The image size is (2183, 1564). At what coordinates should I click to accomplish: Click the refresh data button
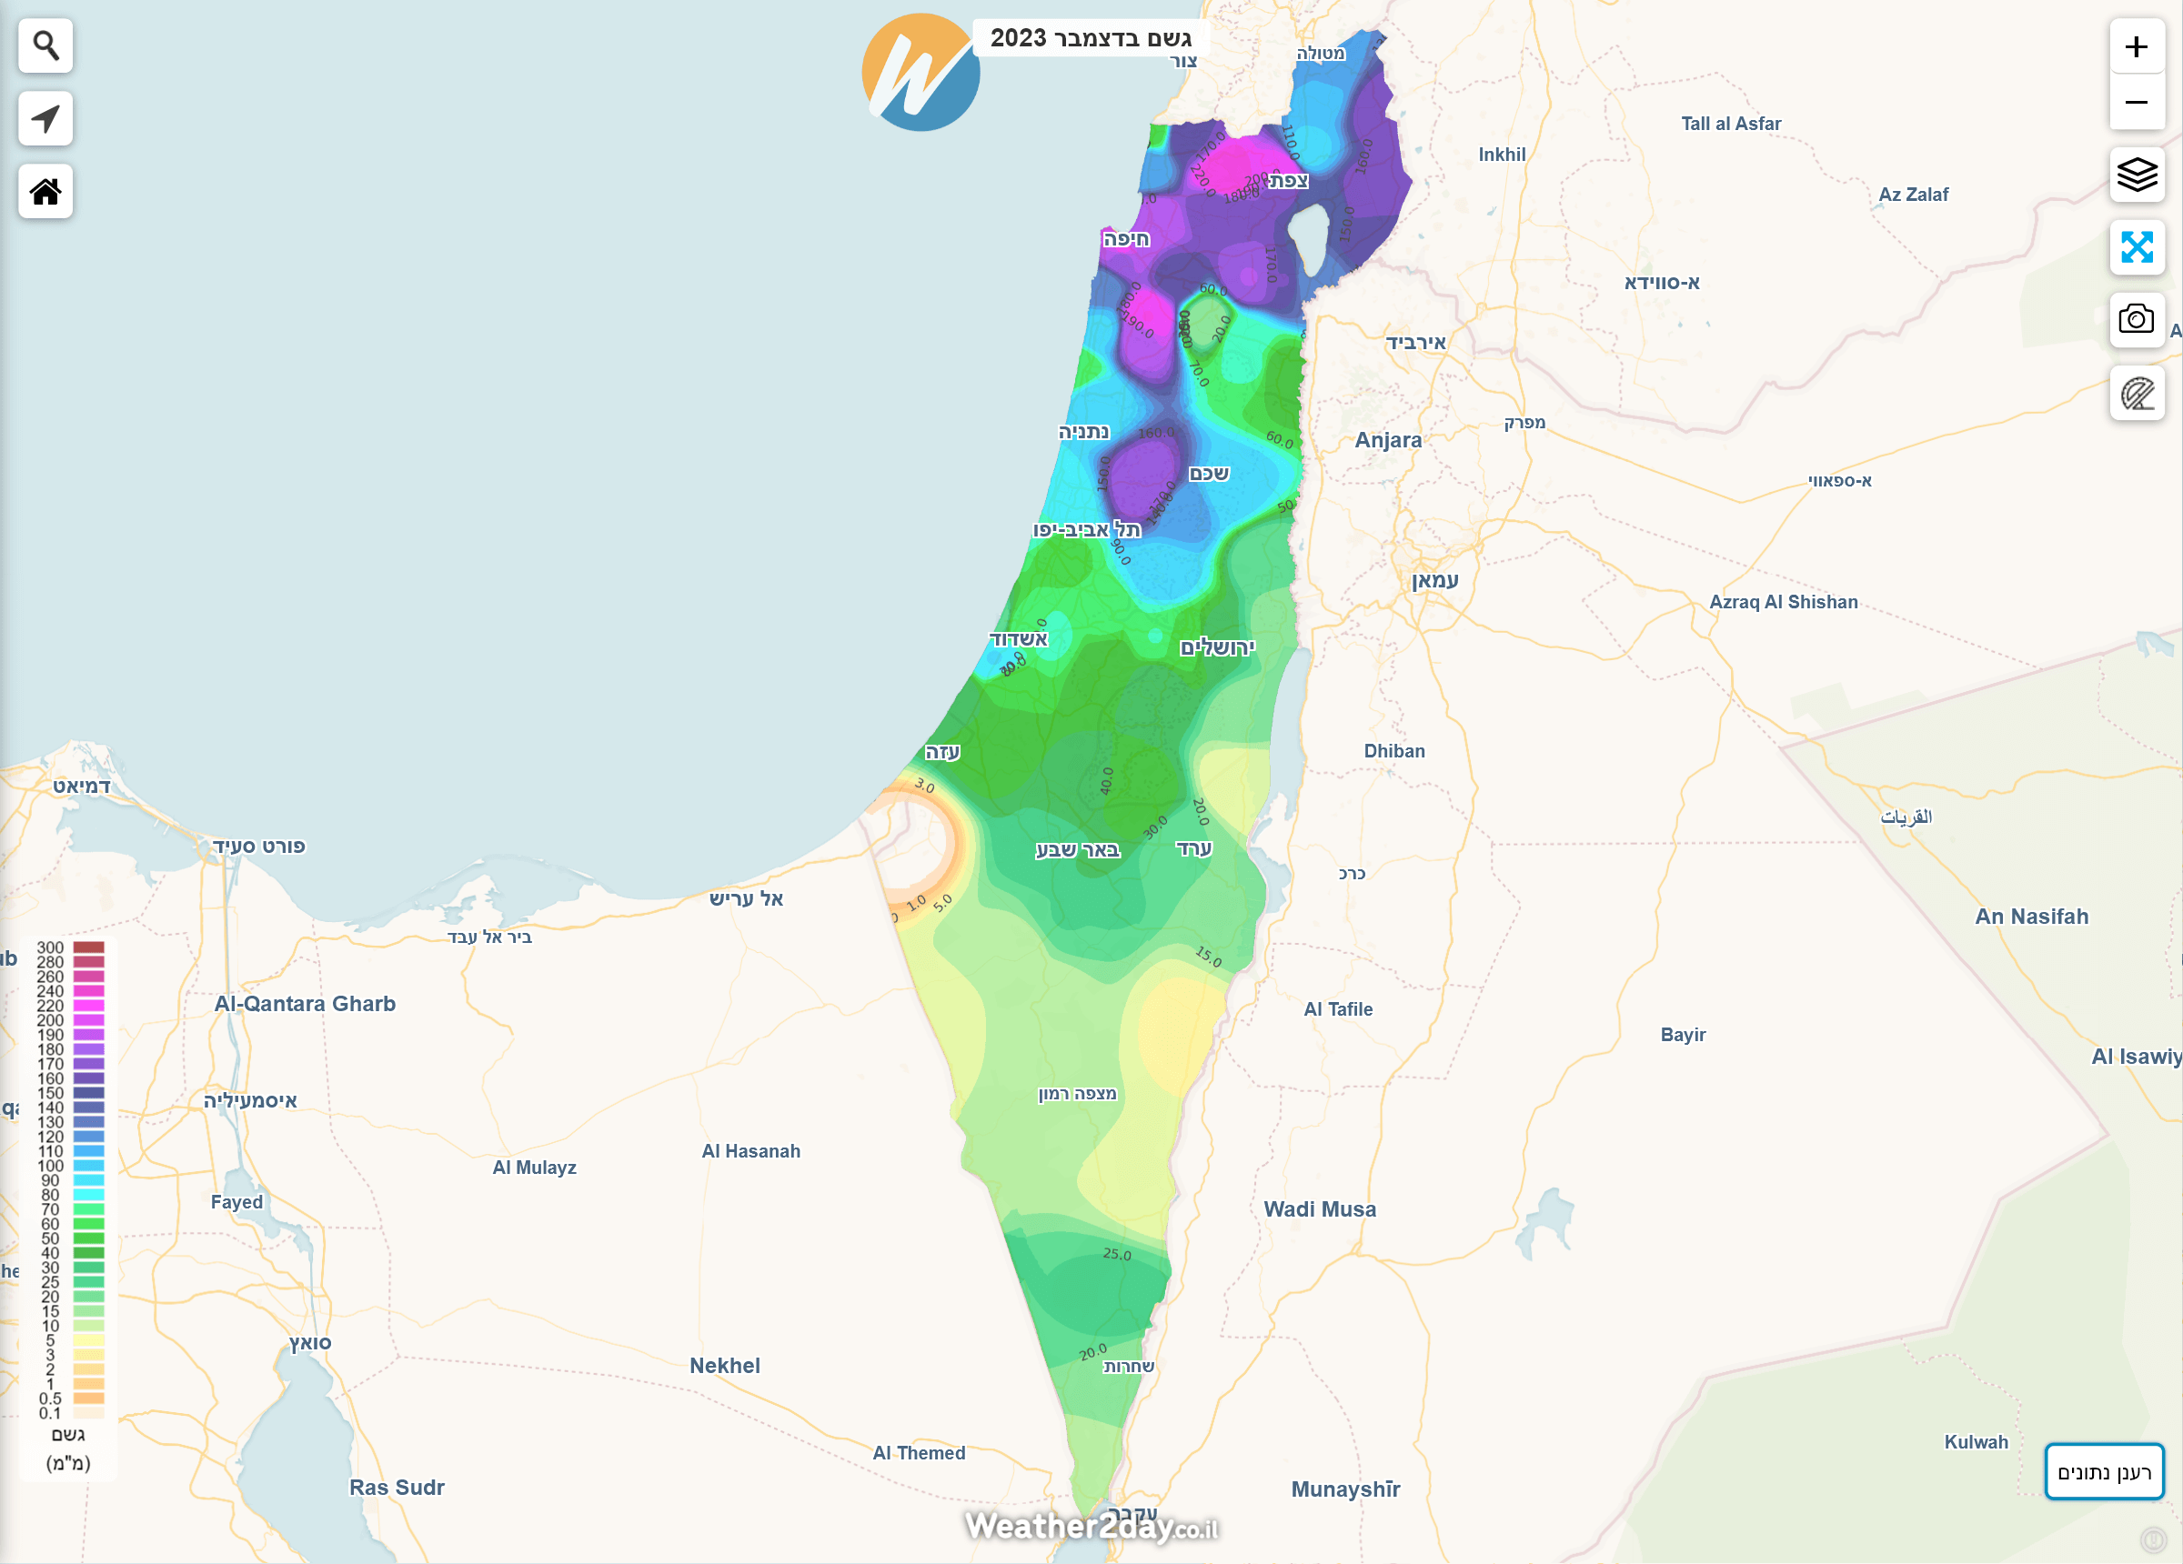point(2103,1471)
